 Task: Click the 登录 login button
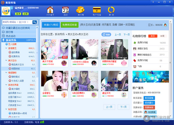point(18,14)
